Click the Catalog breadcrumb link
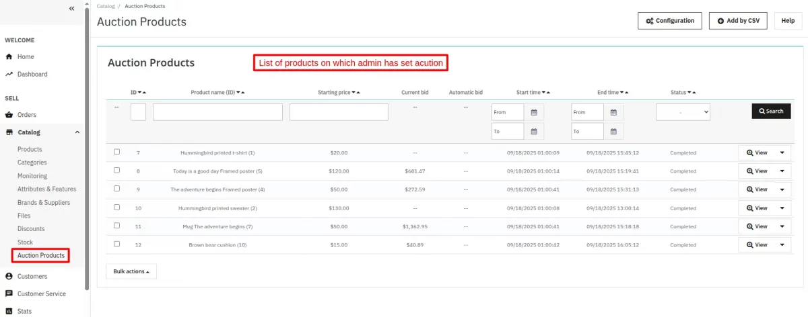The width and height of the screenshot is (808, 317). 106,6
